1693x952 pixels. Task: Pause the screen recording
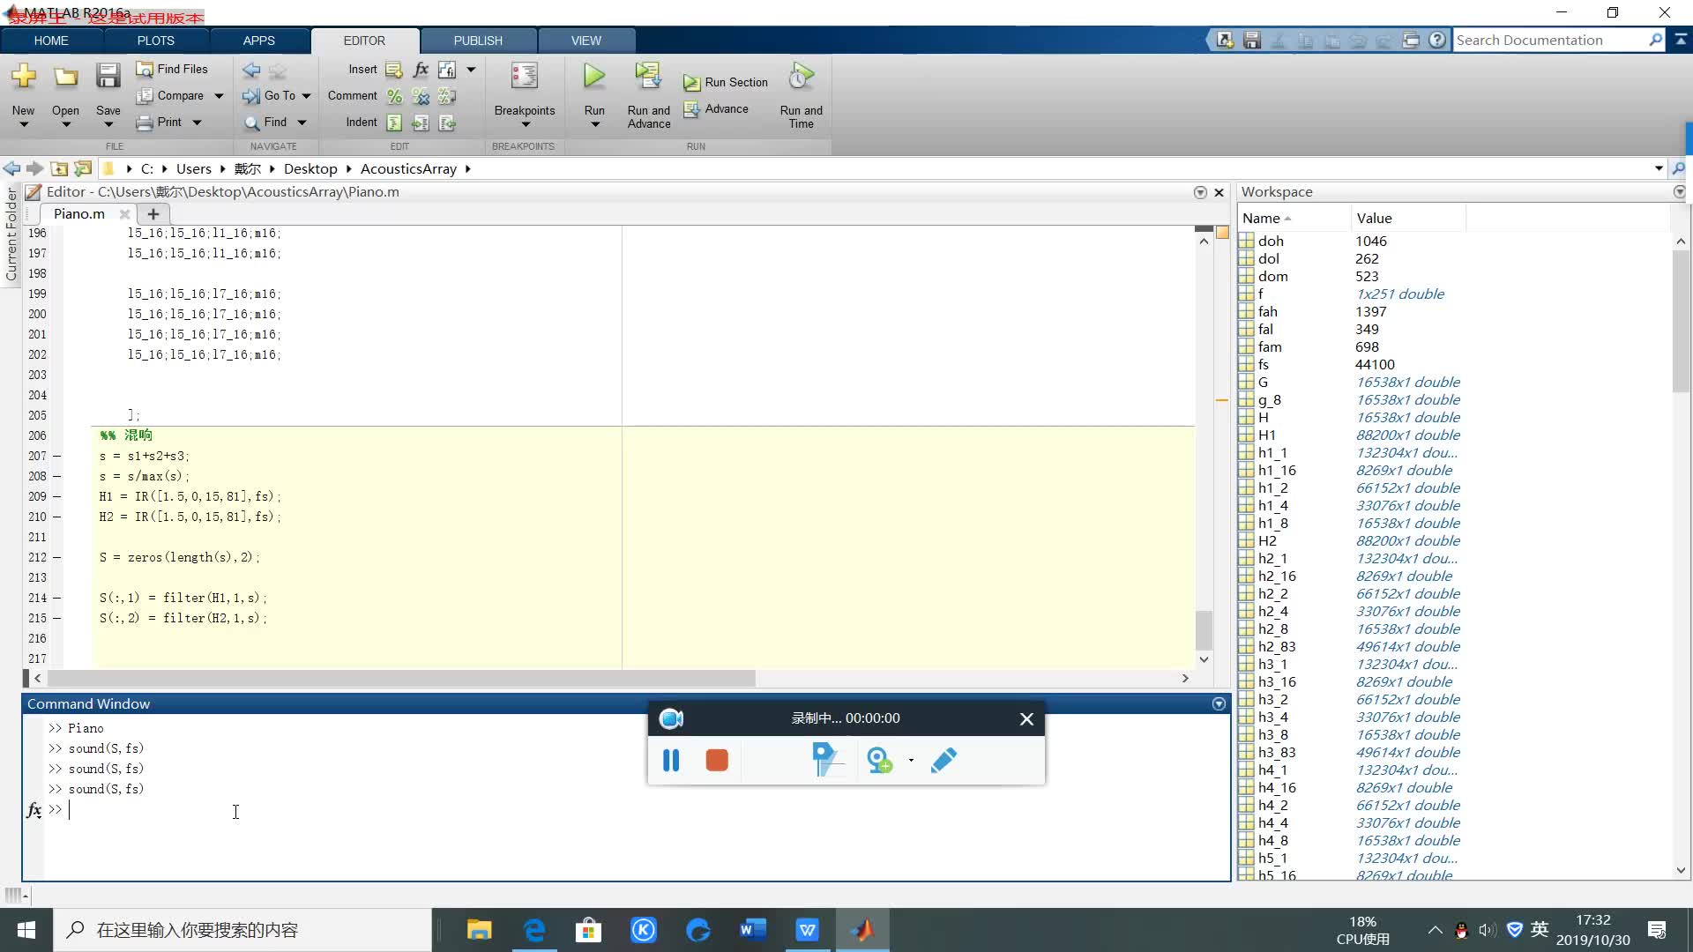tap(671, 760)
